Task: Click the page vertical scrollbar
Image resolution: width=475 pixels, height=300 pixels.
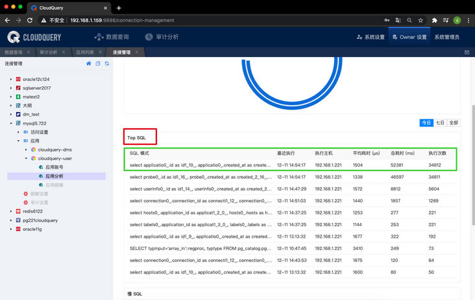Action: (x=473, y=165)
